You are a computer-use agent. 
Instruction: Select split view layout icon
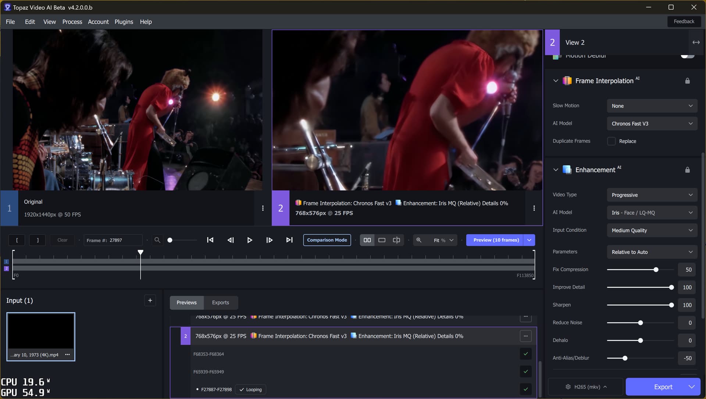click(x=396, y=240)
